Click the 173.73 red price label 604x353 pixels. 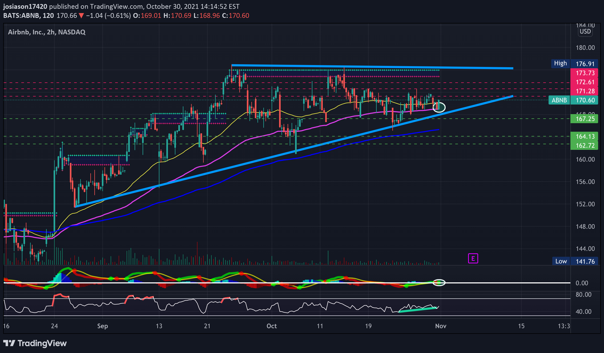point(584,73)
